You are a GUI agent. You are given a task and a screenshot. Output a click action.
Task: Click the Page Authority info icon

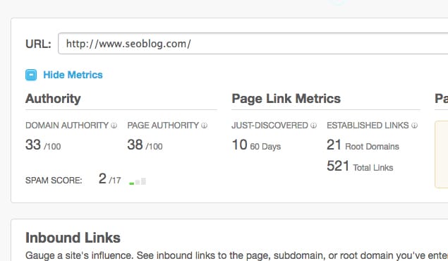pyautogui.click(x=204, y=126)
